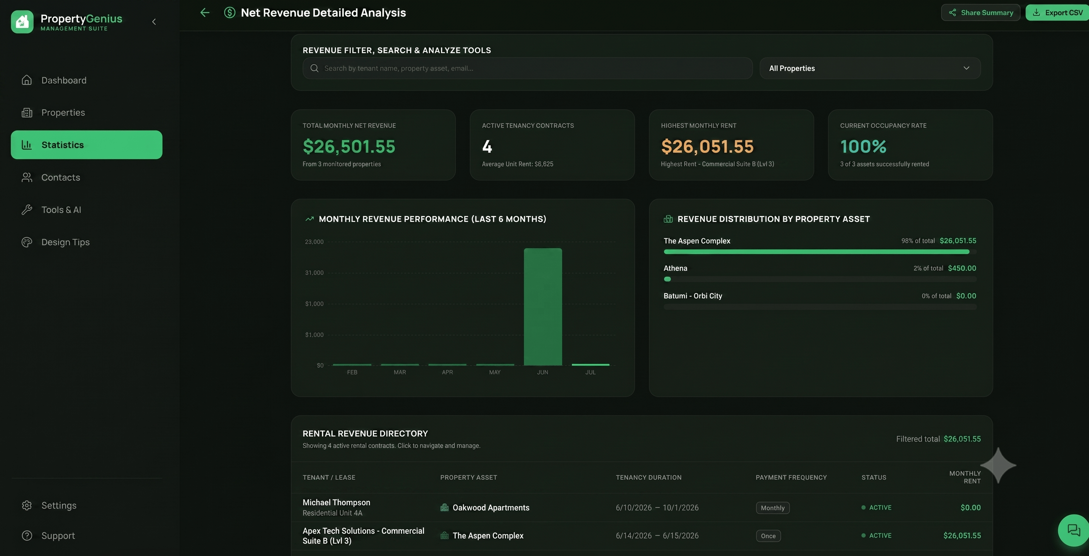Image resolution: width=1089 pixels, height=556 pixels.
Task: Click the ACTIVE status in Michael Thompson row
Action: (876, 507)
